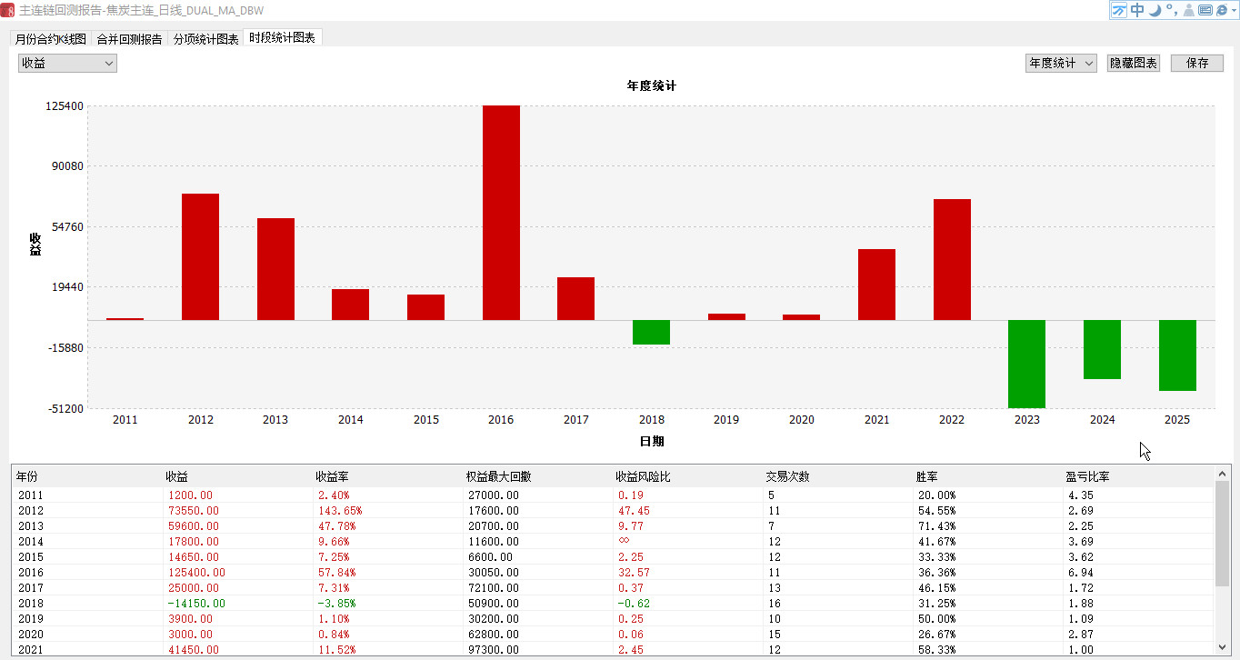Open the soft keyboard icon
1240x660 pixels.
click(1205, 10)
